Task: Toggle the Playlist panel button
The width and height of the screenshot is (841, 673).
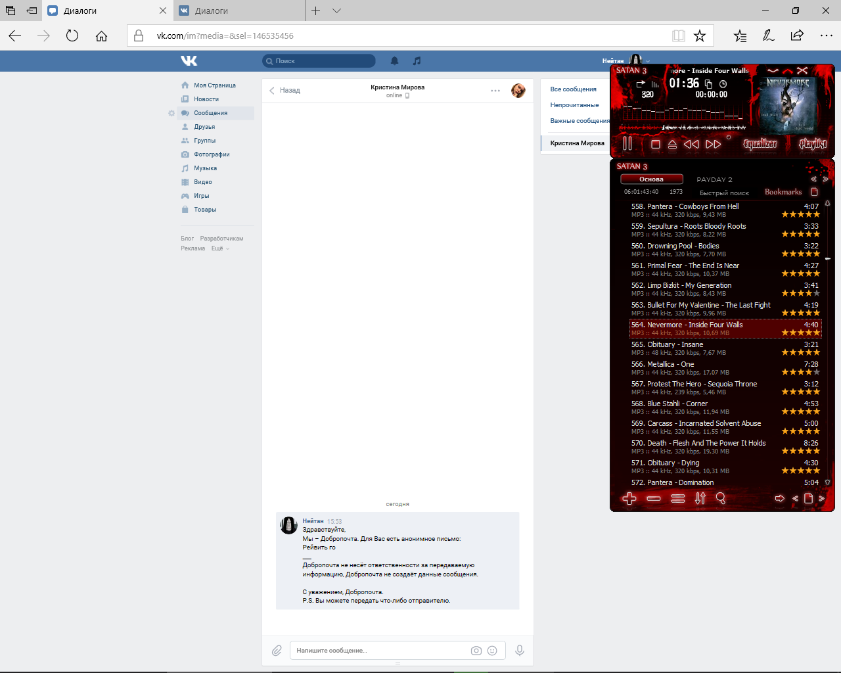Action: click(813, 144)
